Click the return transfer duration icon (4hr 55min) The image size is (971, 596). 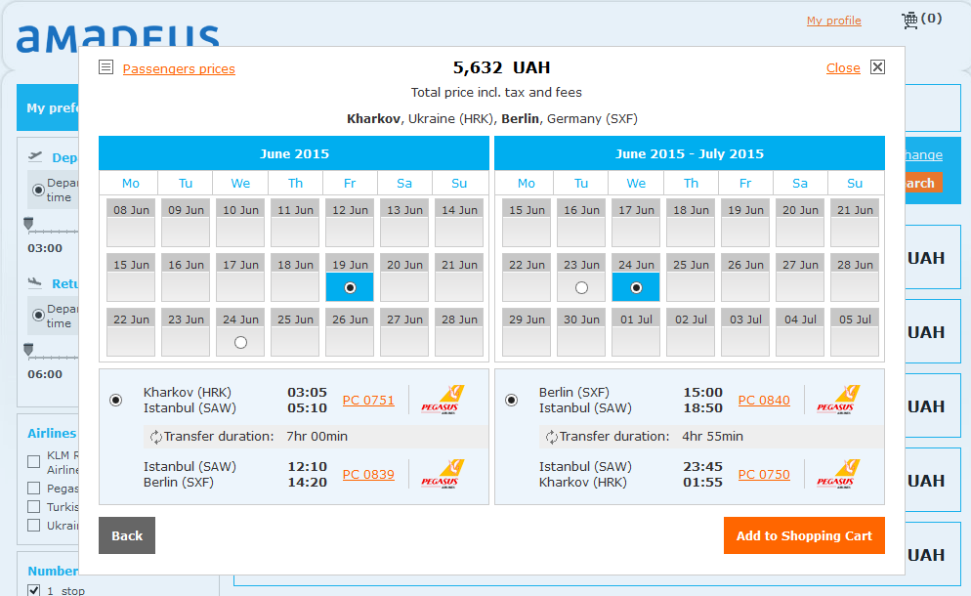[551, 437]
